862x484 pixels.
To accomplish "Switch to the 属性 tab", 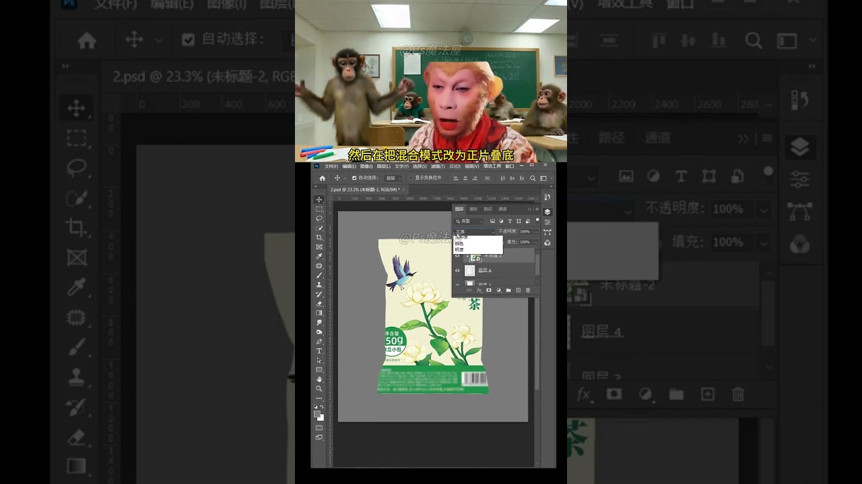I will (473, 209).
